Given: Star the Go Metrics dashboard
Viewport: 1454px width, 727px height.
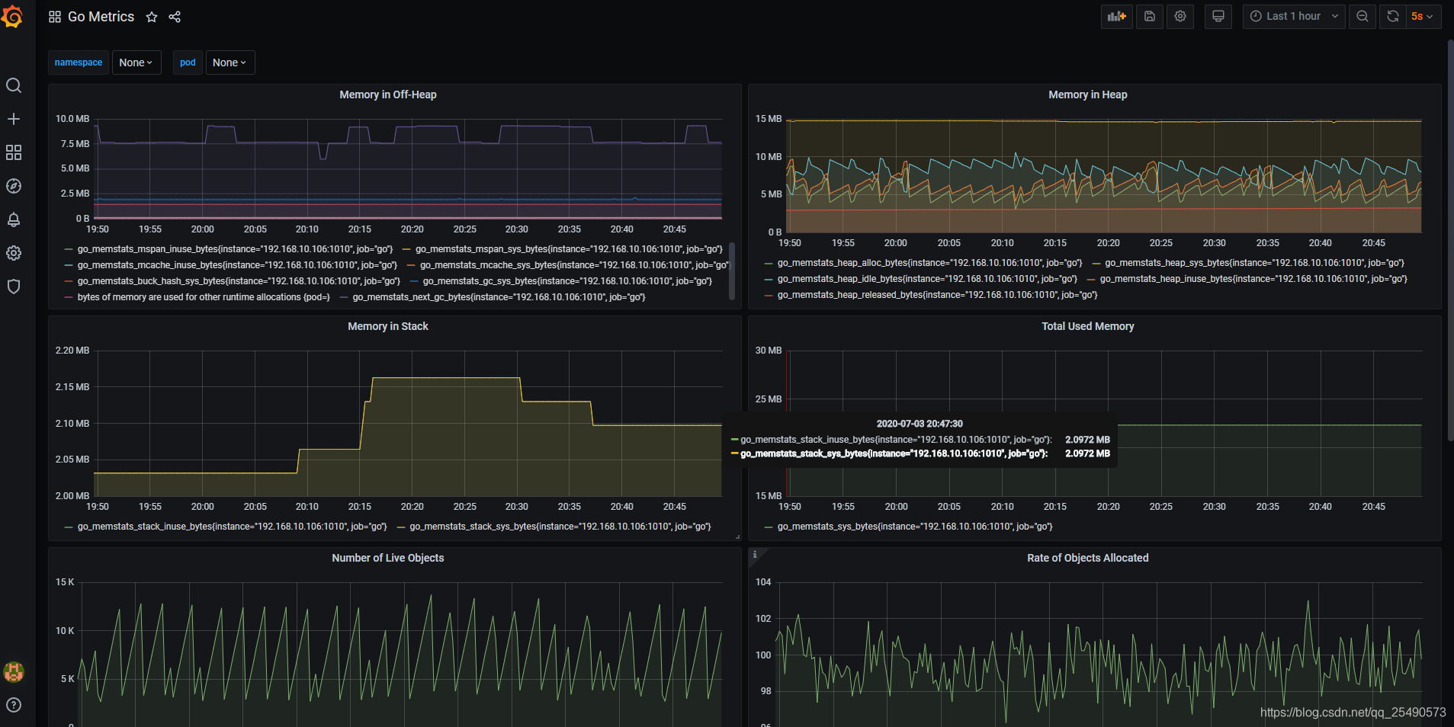Looking at the screenshot, I should pyautogui.click(x=152, y=17).
